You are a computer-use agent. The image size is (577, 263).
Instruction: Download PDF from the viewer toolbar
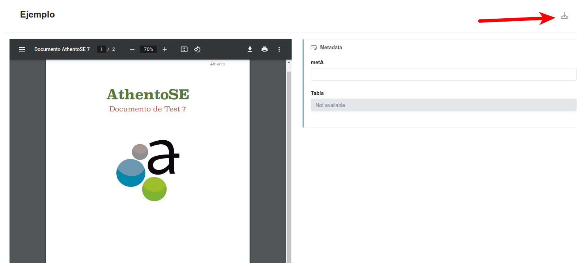coord(250,49)
